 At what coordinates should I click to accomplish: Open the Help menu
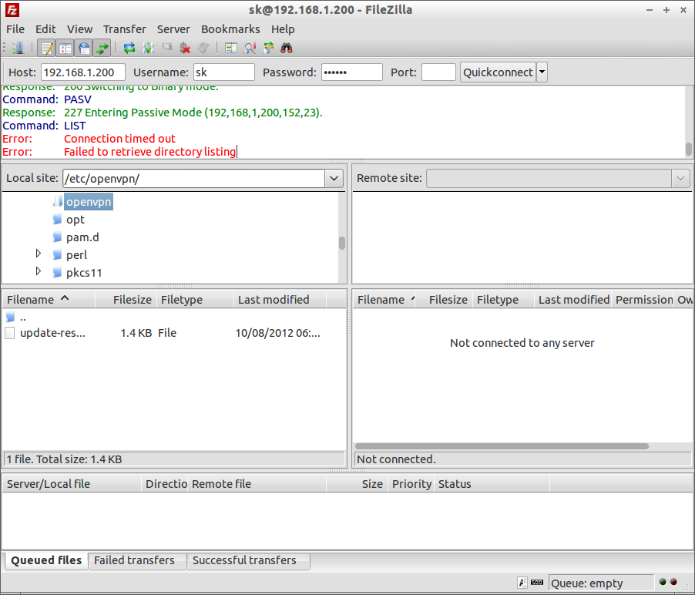(283, 29)
